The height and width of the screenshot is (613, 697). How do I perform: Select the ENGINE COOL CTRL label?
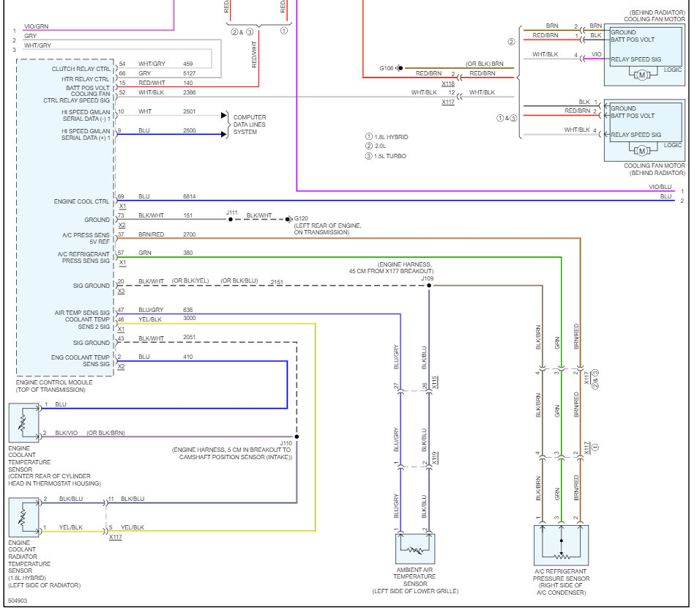[x=82, y=201]
